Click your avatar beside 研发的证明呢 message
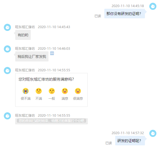Viewport: 161px width, 150px height. tap(153, 133)
